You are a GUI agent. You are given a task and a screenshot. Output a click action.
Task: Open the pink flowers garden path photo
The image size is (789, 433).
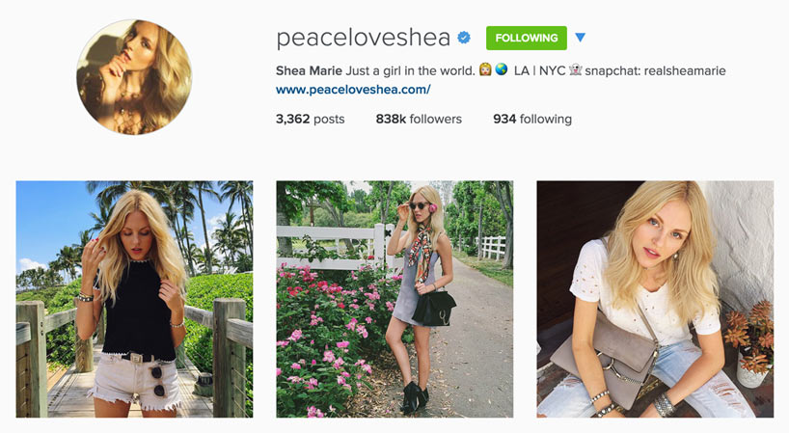tap(394, 299)
